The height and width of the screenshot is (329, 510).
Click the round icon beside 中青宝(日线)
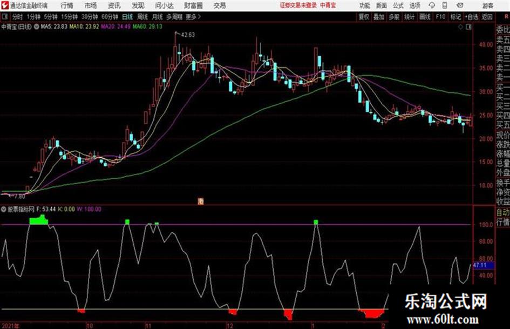[x=37, y=26]
